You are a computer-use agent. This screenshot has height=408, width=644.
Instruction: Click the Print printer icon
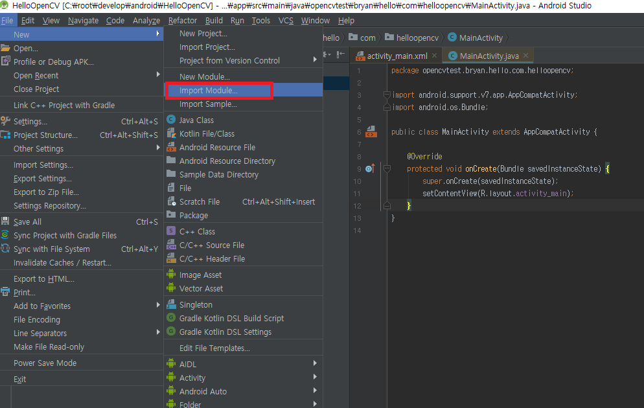(5, 292)
